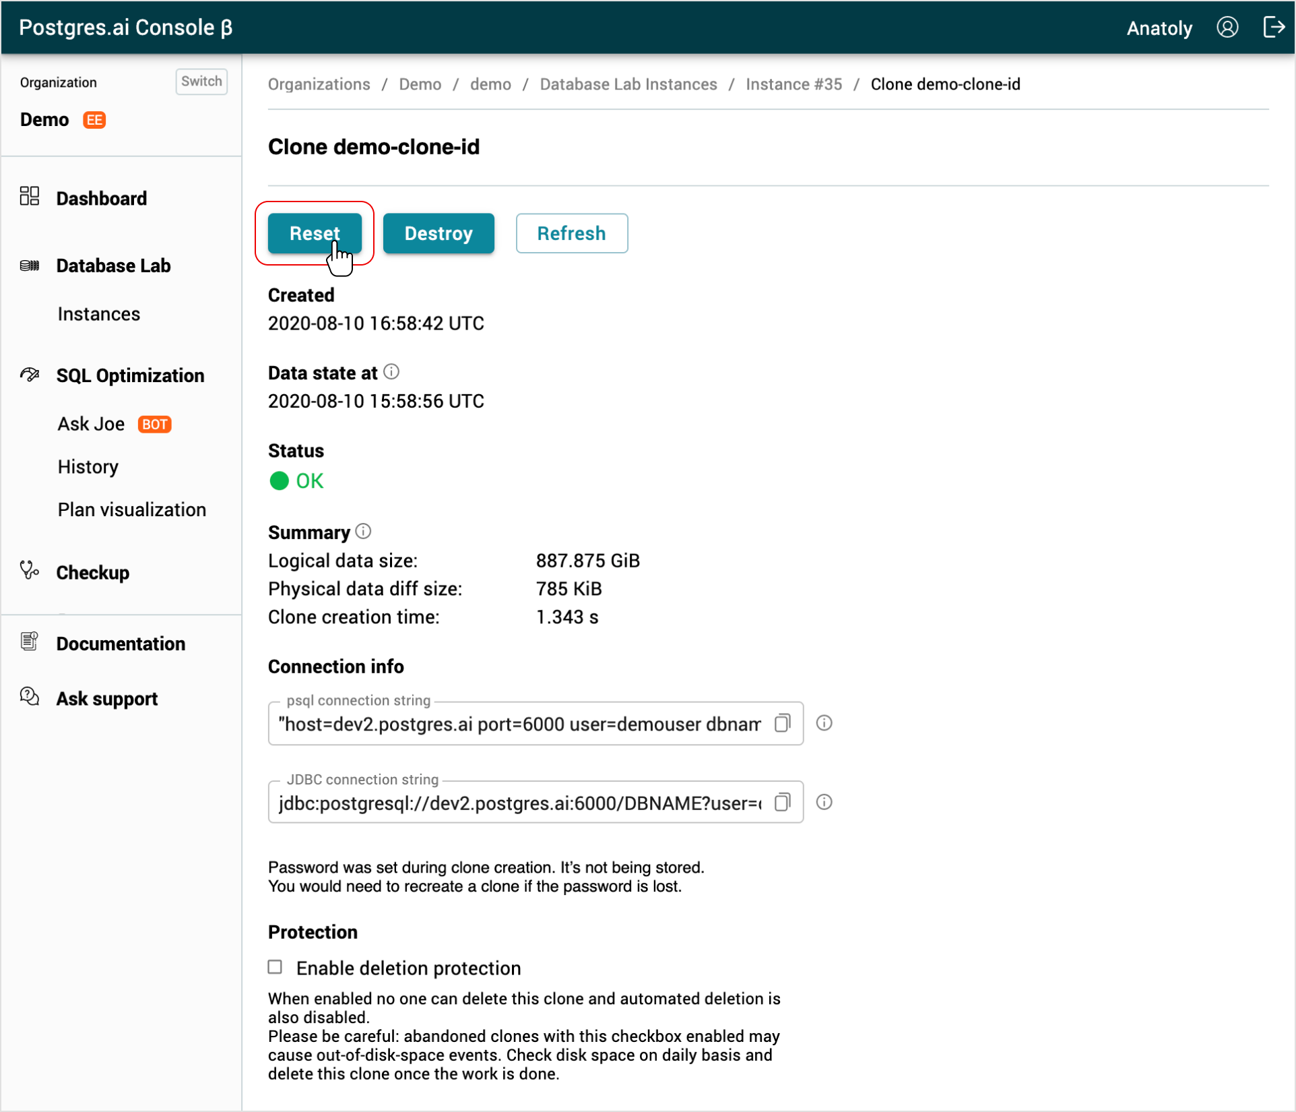Open Documentation from sidebar

tap(121, 644)
